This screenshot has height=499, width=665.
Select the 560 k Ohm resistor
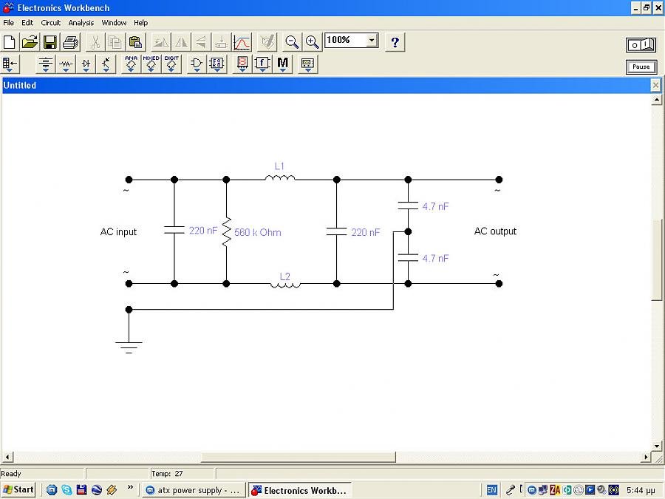point(227,231)
